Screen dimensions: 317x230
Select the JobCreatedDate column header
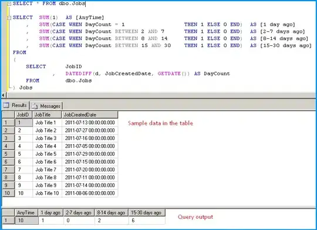(90, 115)
